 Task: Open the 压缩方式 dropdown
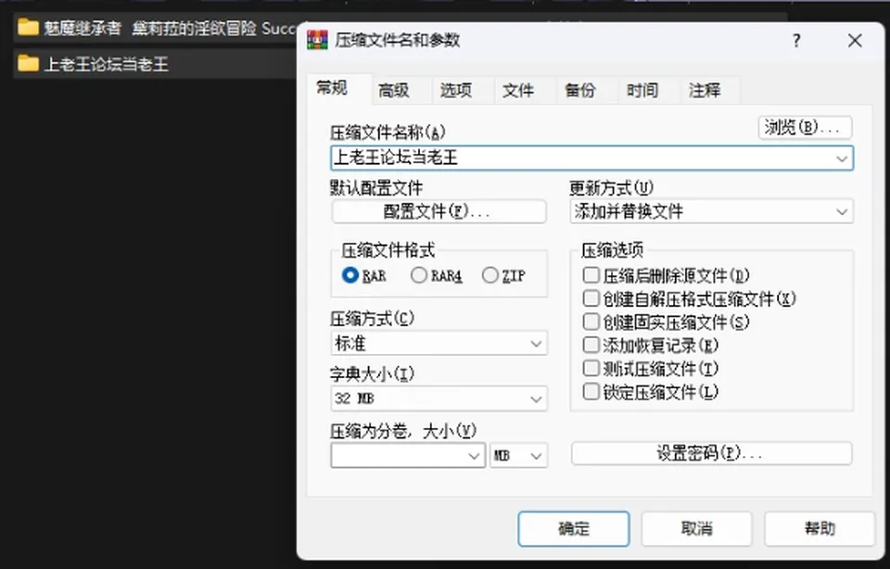[x=439, y=343]
